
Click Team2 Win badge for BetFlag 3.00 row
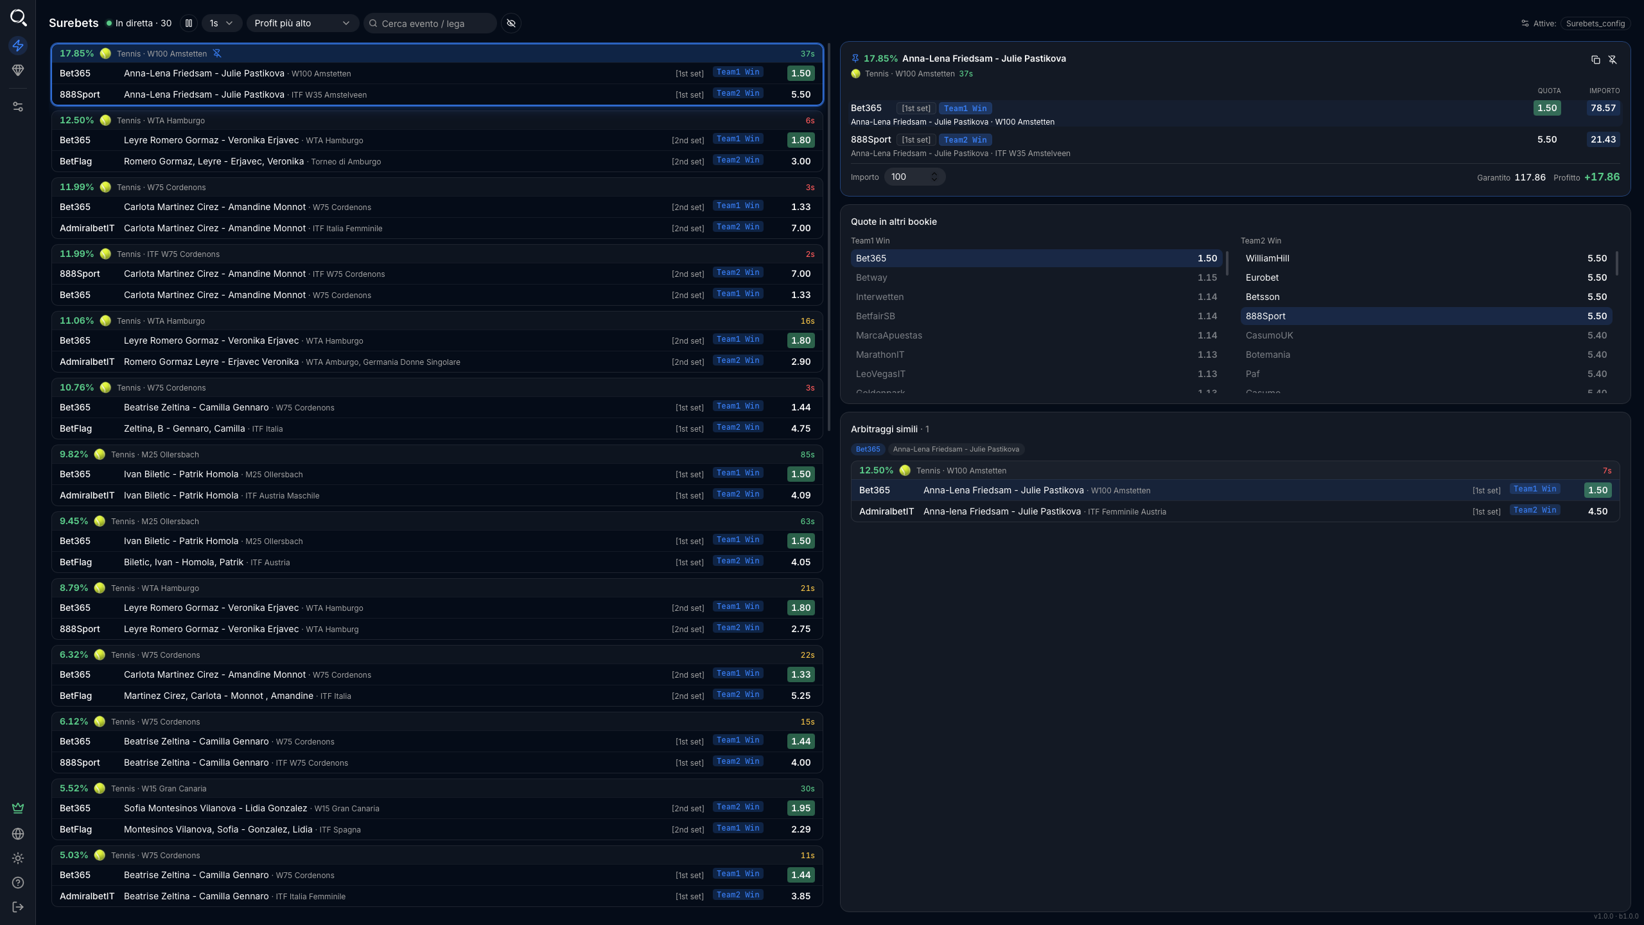(738, 160)
